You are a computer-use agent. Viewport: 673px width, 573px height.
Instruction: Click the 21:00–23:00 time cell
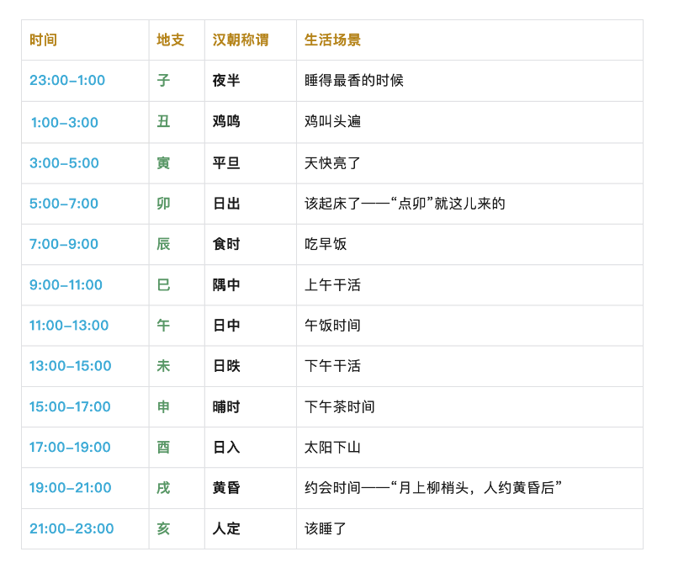coord(72,529)
